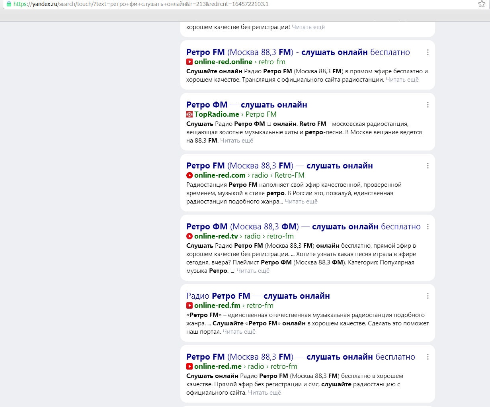Click the online-red.com domain link
Image resolution: width=490 pixels, height=407 pixels.
click(220, 175)
